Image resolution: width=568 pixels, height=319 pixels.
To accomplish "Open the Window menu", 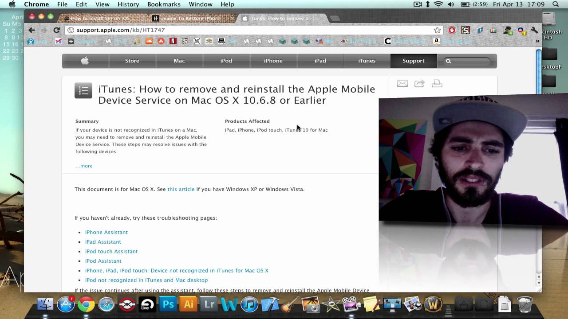I will point(201,4).
